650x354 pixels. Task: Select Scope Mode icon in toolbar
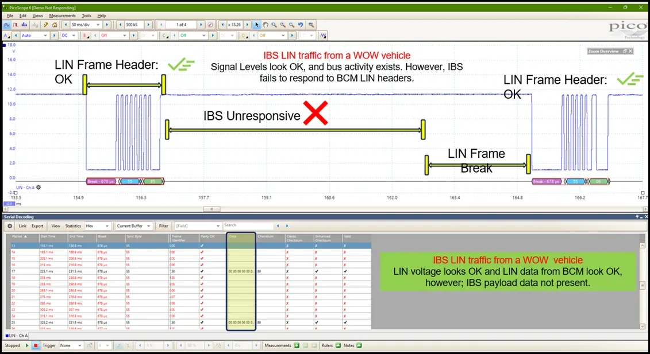7,25
